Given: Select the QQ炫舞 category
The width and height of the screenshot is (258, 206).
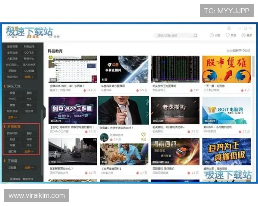Looking at the screenshot, I should (x=29, y=71).
